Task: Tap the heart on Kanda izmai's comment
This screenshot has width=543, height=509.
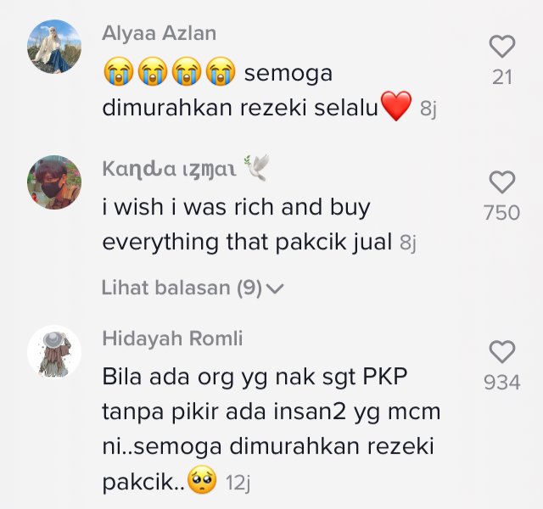Action: tap(501, 182)
